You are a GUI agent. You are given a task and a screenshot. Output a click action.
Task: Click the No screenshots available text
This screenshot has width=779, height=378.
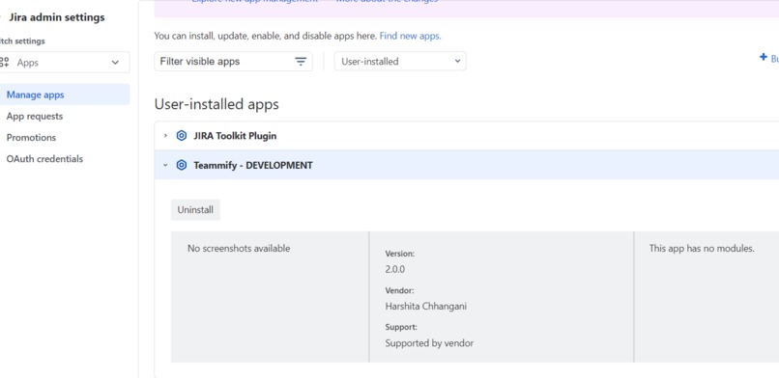pyautogui.click(x=239, y=248)
